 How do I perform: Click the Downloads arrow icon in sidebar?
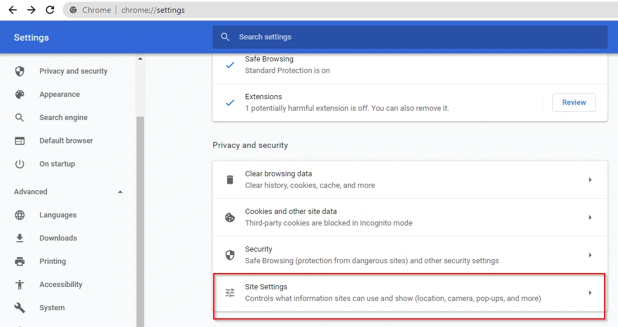pos(20,238)
